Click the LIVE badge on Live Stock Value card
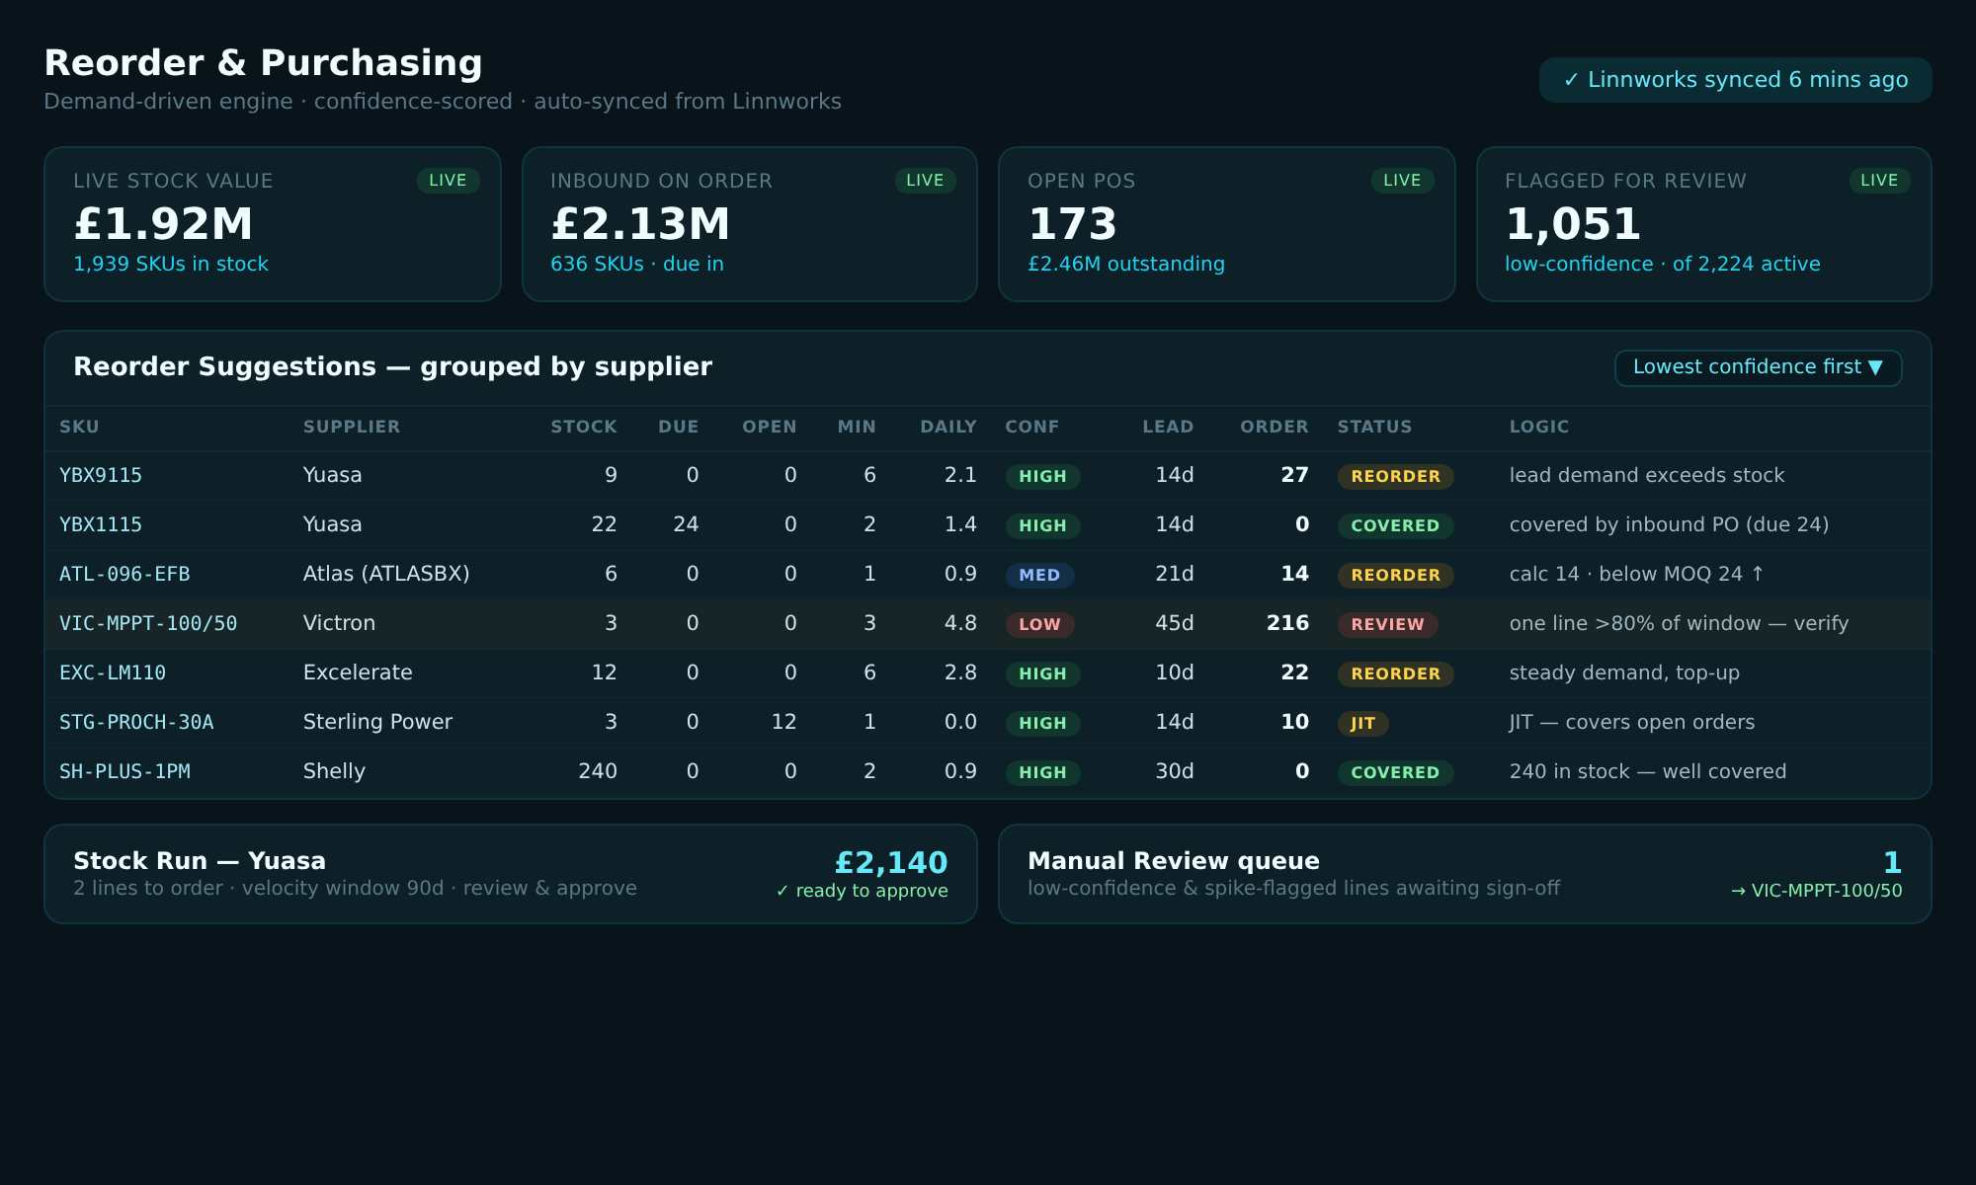1976x1185 pixels. point(448,181)
